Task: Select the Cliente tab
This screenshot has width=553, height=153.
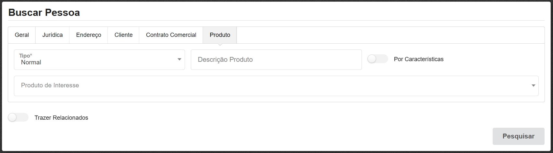Action: 123,35
